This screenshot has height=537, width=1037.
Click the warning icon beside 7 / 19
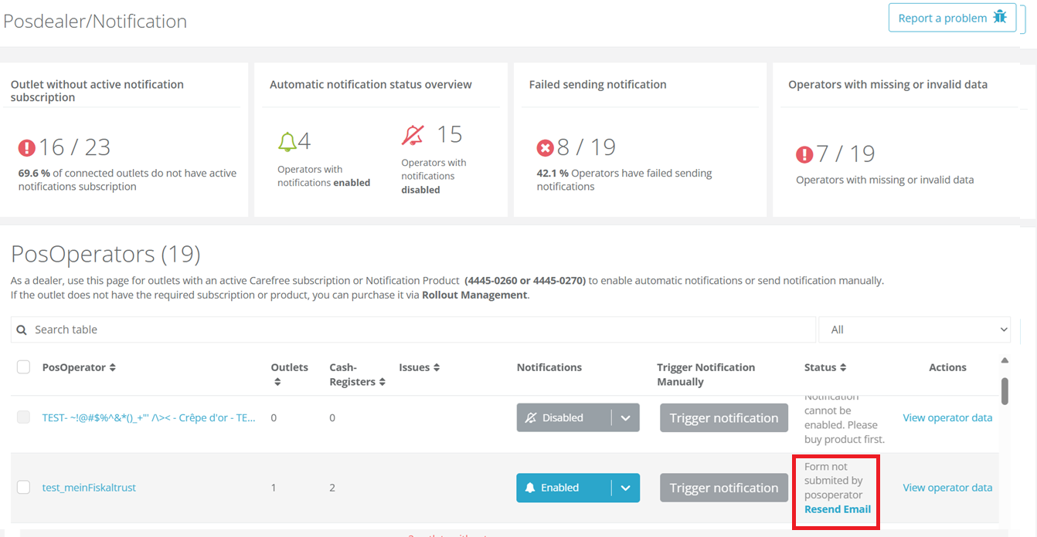tap(804, 154)
